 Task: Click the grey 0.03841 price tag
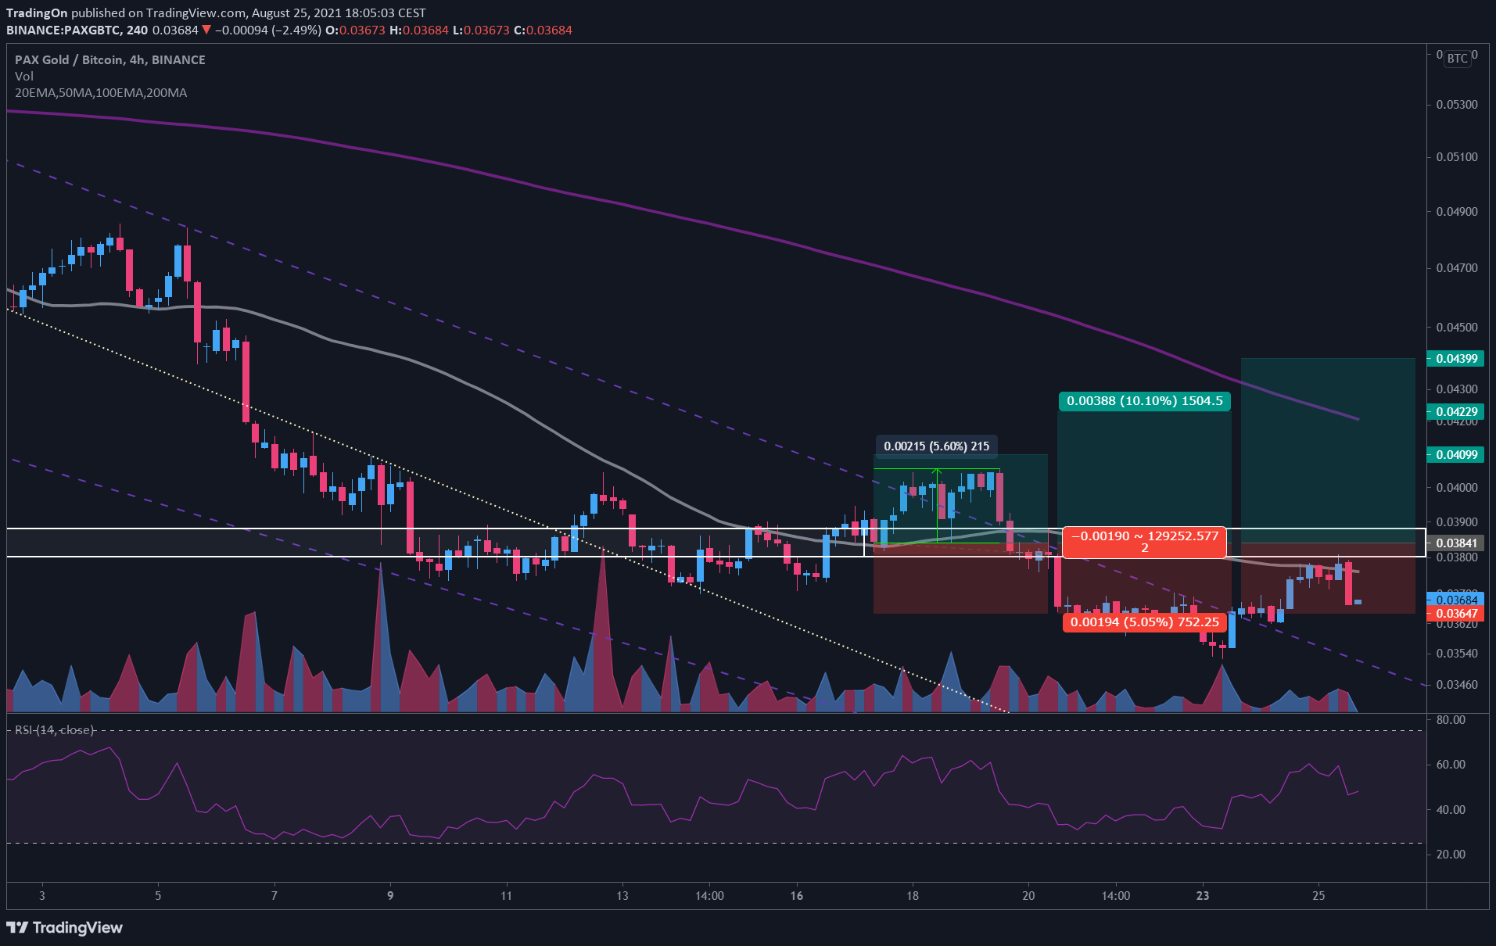[1455, 543]
